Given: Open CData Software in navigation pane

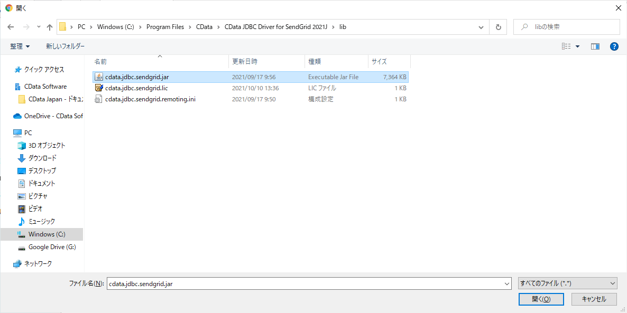Looking at the screenshot, I should pyautogui.click(x=45, y=86).
